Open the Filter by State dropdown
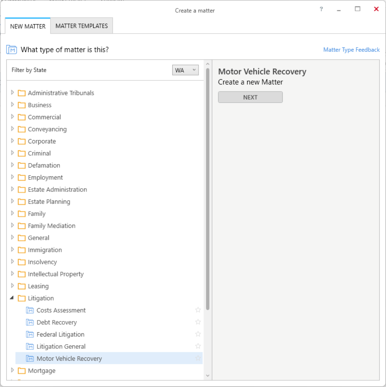Image resolution: width=386 pixels, height=387 pixels. tap(185, 70)
